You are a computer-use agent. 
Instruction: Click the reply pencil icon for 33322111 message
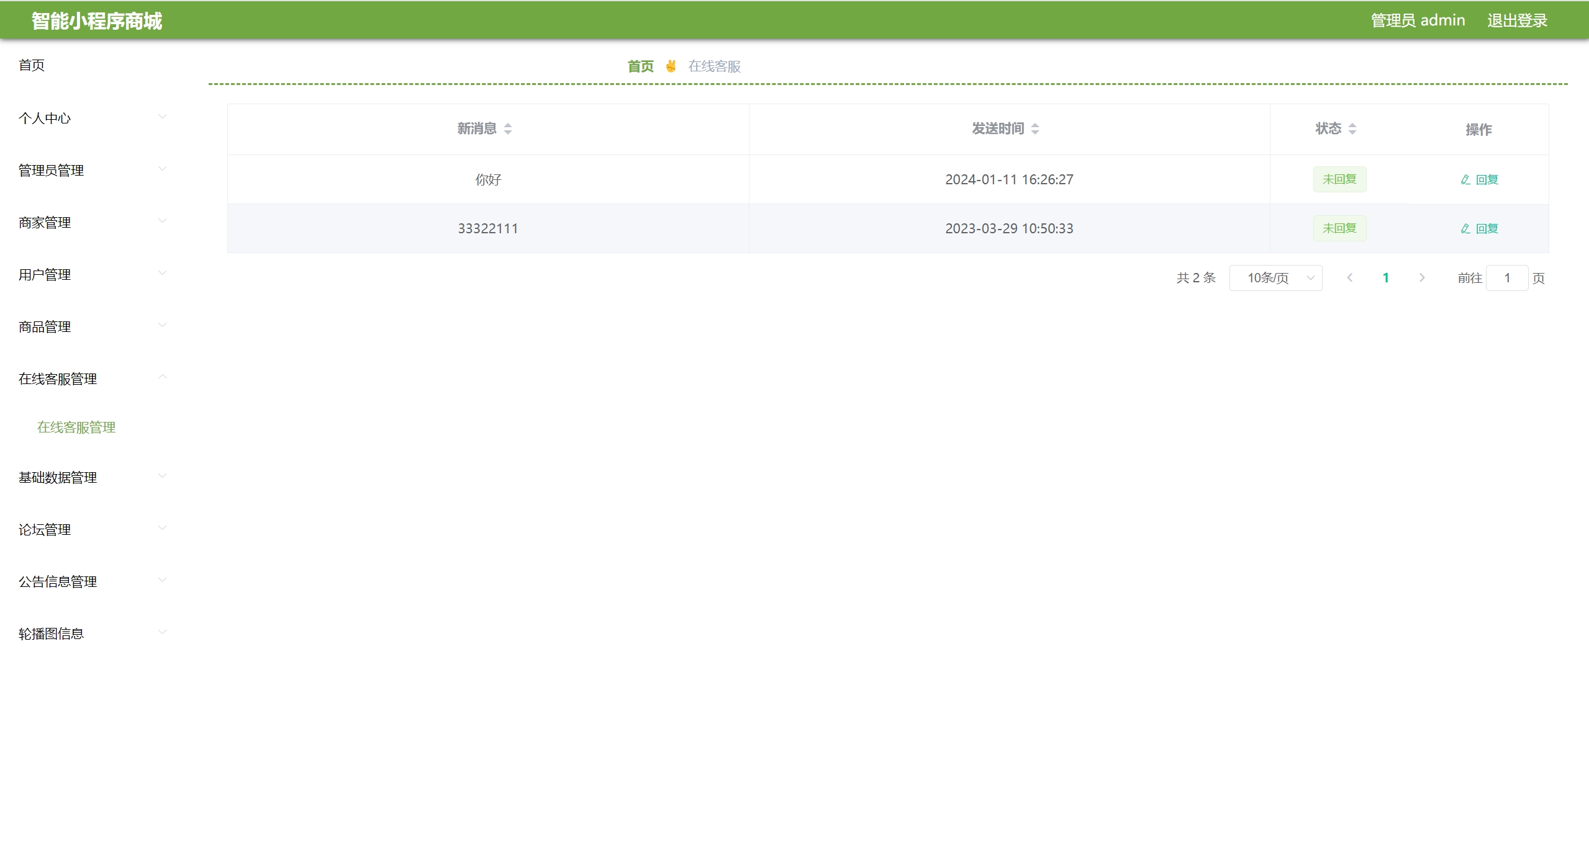1465,228
